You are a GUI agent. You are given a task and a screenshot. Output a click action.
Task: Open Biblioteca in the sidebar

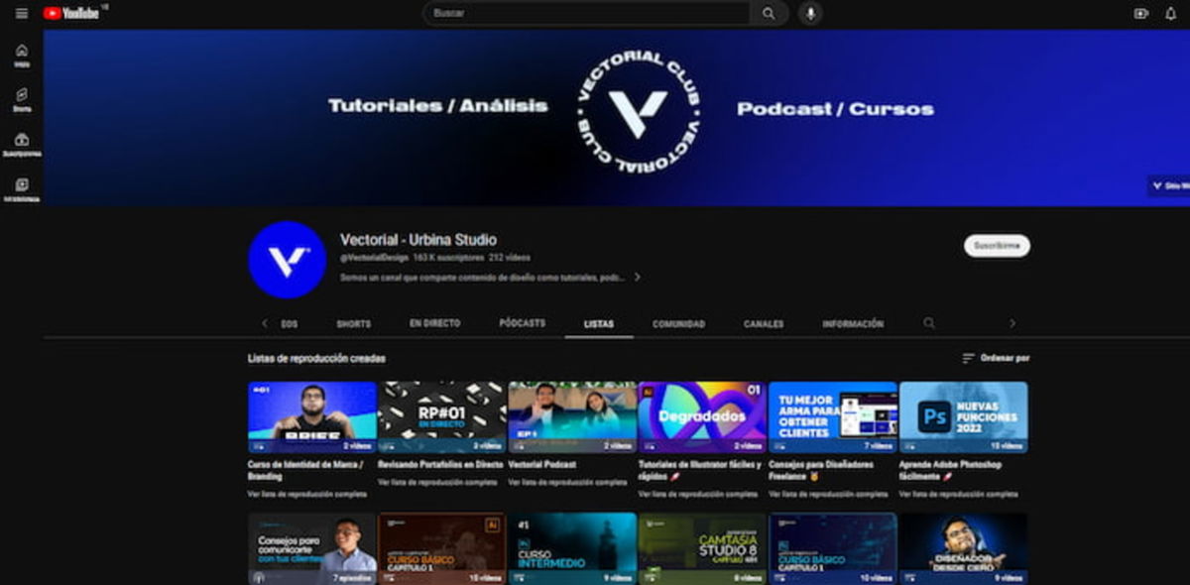coord(20,188)
